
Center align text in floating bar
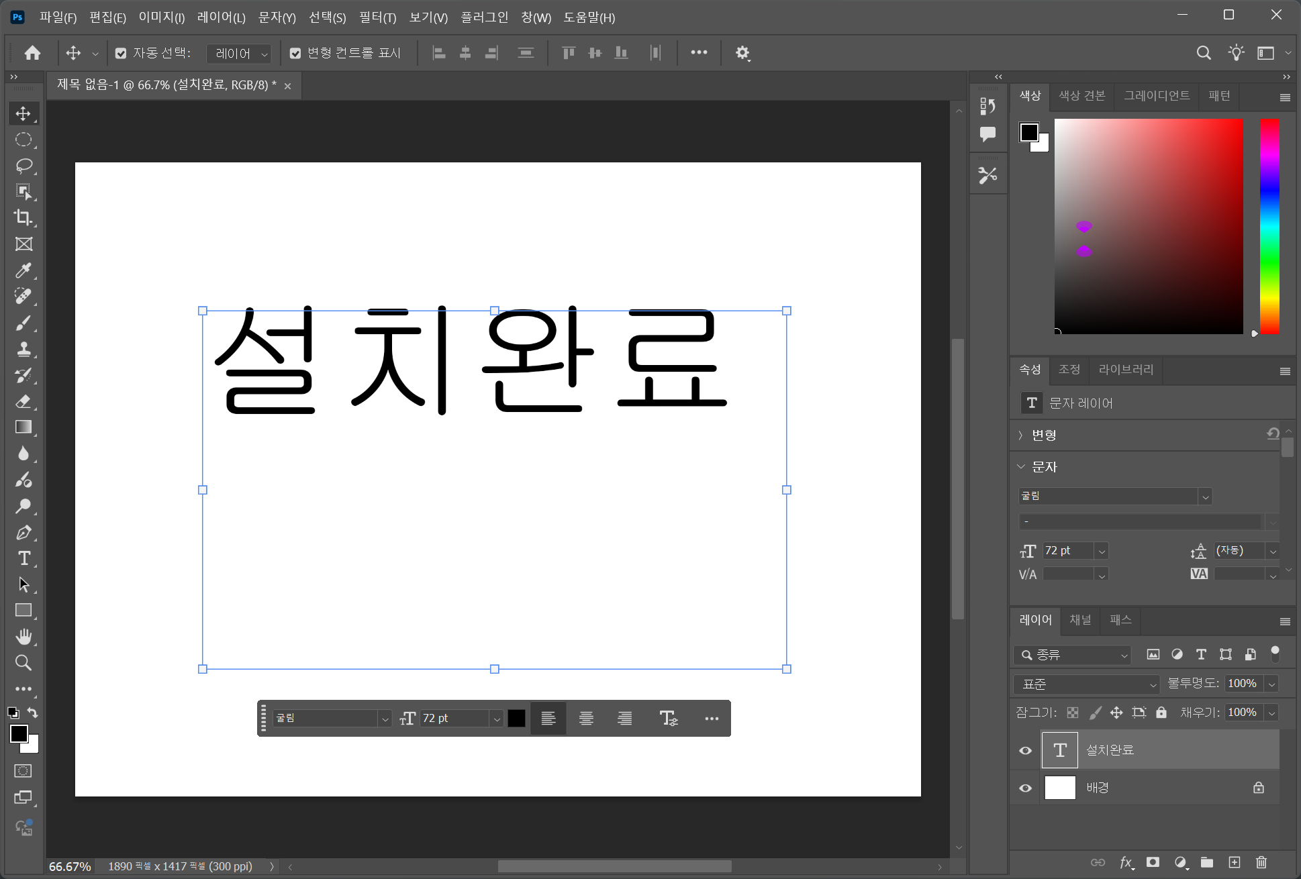(586, 719)
